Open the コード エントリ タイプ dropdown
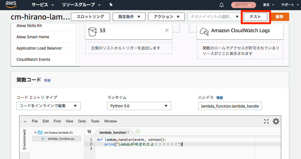This screenshot has width=301, height=159. [x=48, y=106]
